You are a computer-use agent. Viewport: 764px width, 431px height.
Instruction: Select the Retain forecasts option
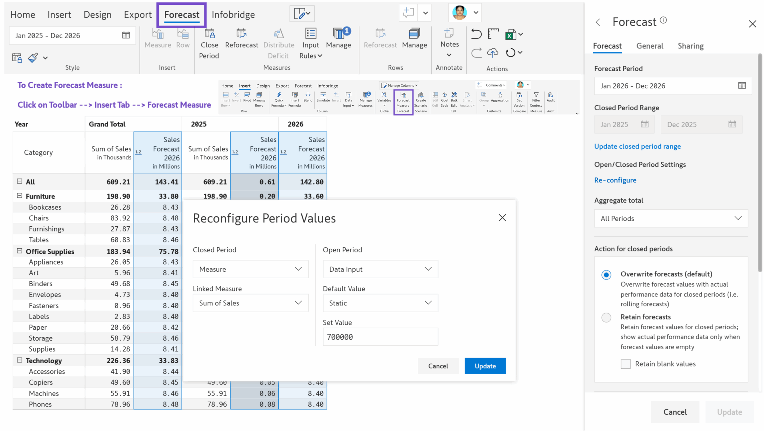coord(606,317)
